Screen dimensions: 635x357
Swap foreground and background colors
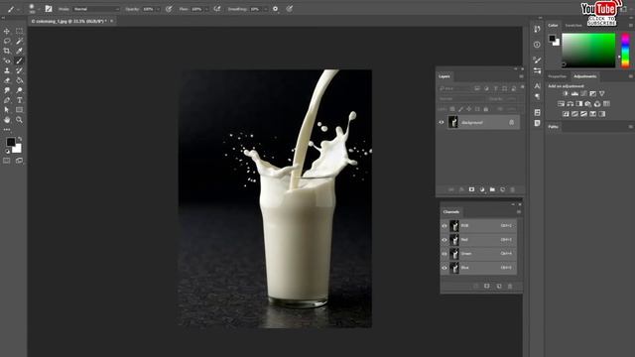pyautogui.click(x=20, y=139)
